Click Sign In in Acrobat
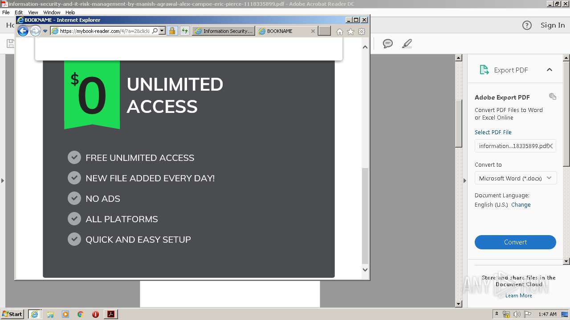Viewport: 570px width, 320px height. pyautogui.click(x=553, y=25)
